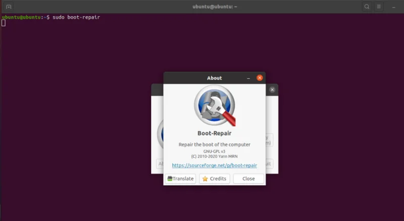The height and width of the screenshot is (221, 404).
Task: Click partially hidden Quit button behind dialog
Action: coord(269,164)
